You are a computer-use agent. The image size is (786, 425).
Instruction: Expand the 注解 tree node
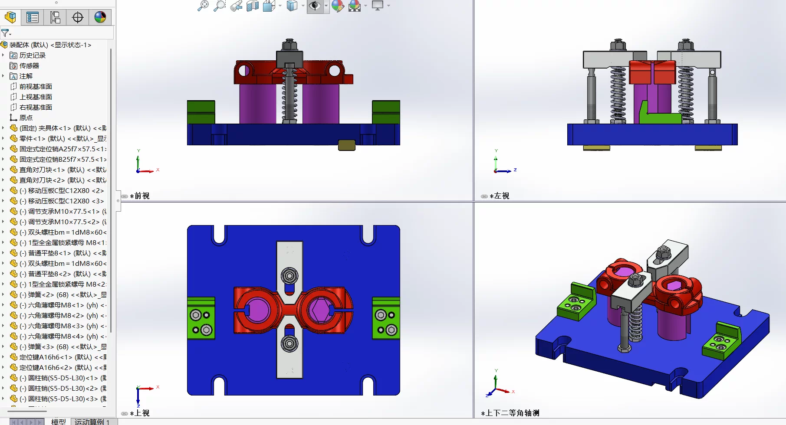click(x=3, y=76)
